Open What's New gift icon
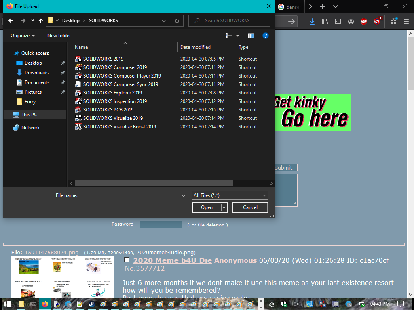Viewport: 414px width, 310px height. (x=393, y=21)
